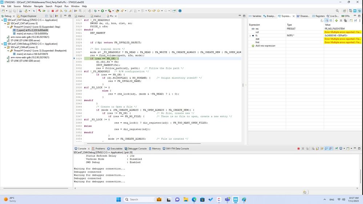363x204 pixels.
Task: Click the Windows Start button
Action: coord(118,199)
